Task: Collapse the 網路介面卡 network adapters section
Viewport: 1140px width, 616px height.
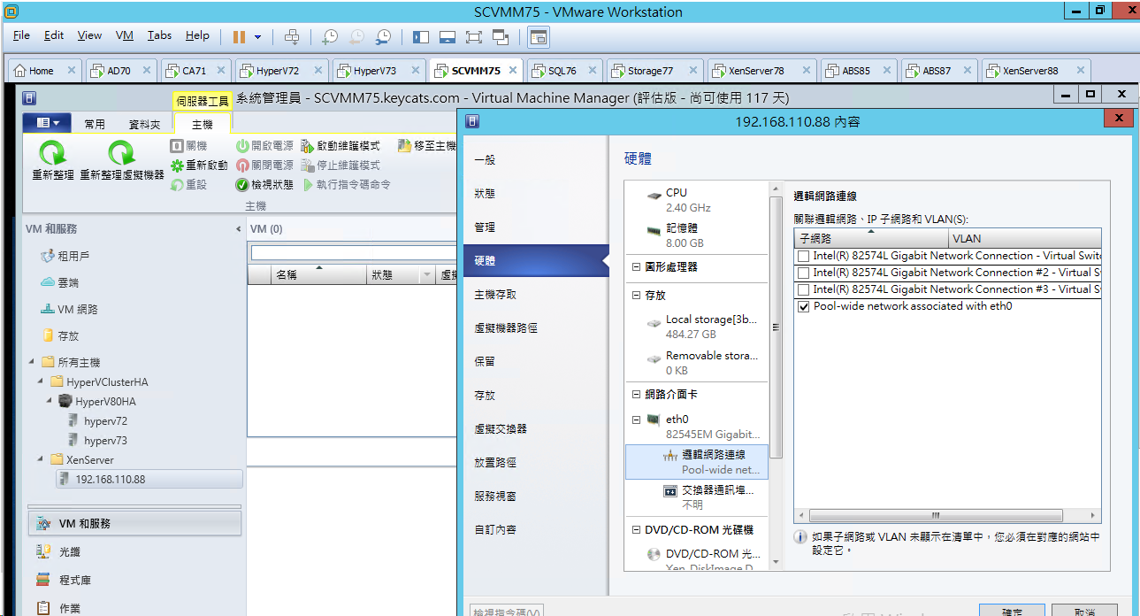Action: pos(636,395)
